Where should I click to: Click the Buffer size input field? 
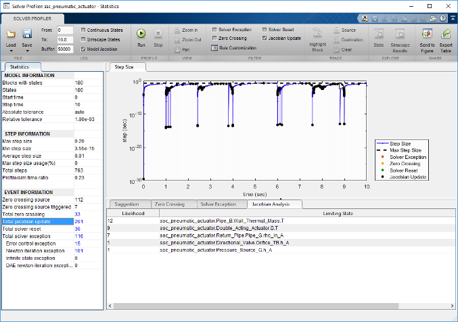click(65, 49)
